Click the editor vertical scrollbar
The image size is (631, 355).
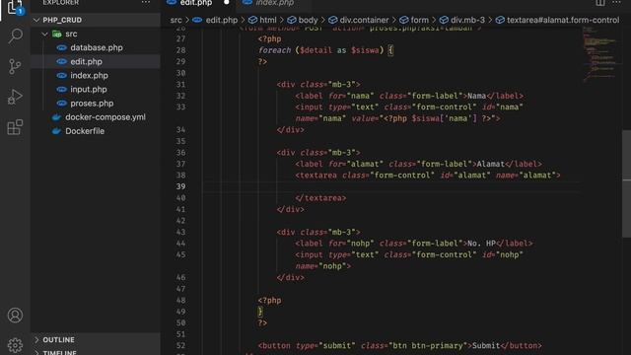627,183
